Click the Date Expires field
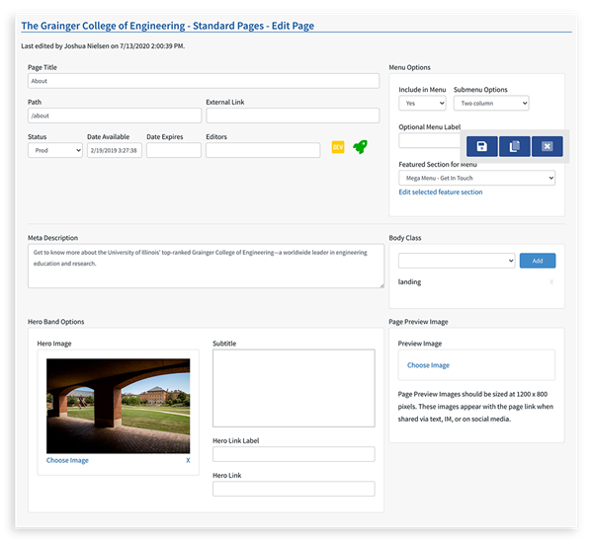Image resolution: width=593 pixels, height=541 pixels. (x=174, y=150)
